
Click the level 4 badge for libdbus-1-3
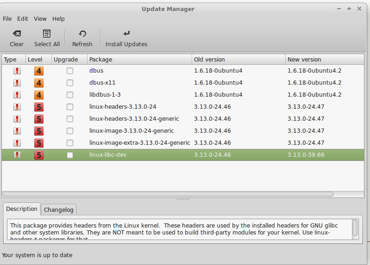[x=39, y=95]
